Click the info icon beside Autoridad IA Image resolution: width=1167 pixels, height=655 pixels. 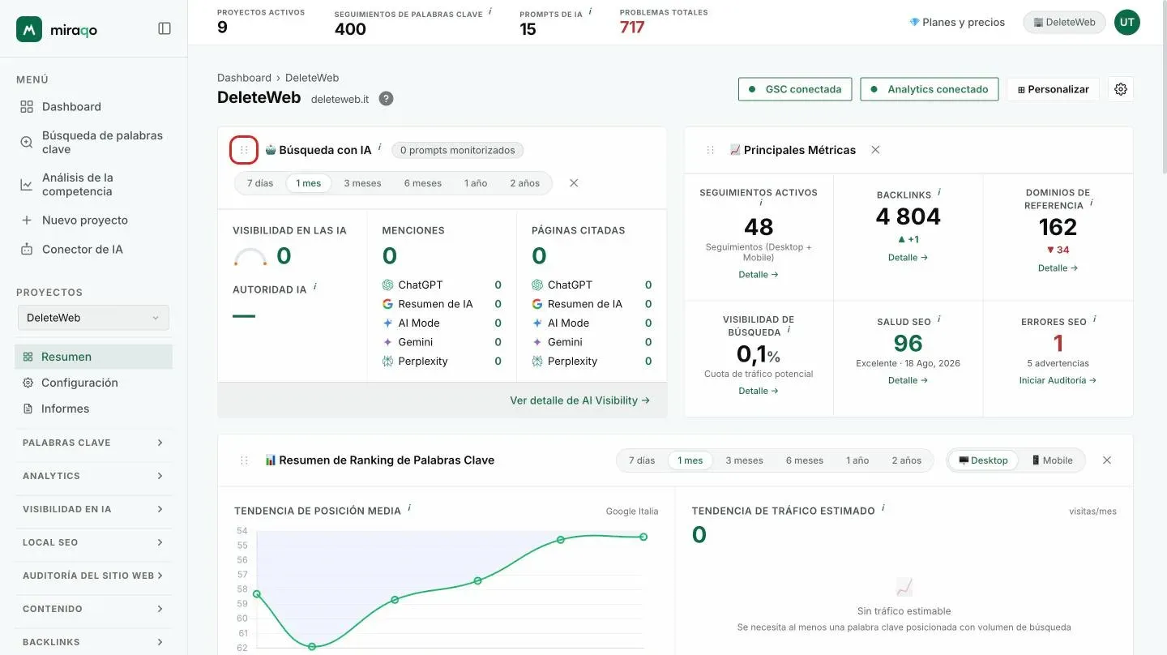315,286
